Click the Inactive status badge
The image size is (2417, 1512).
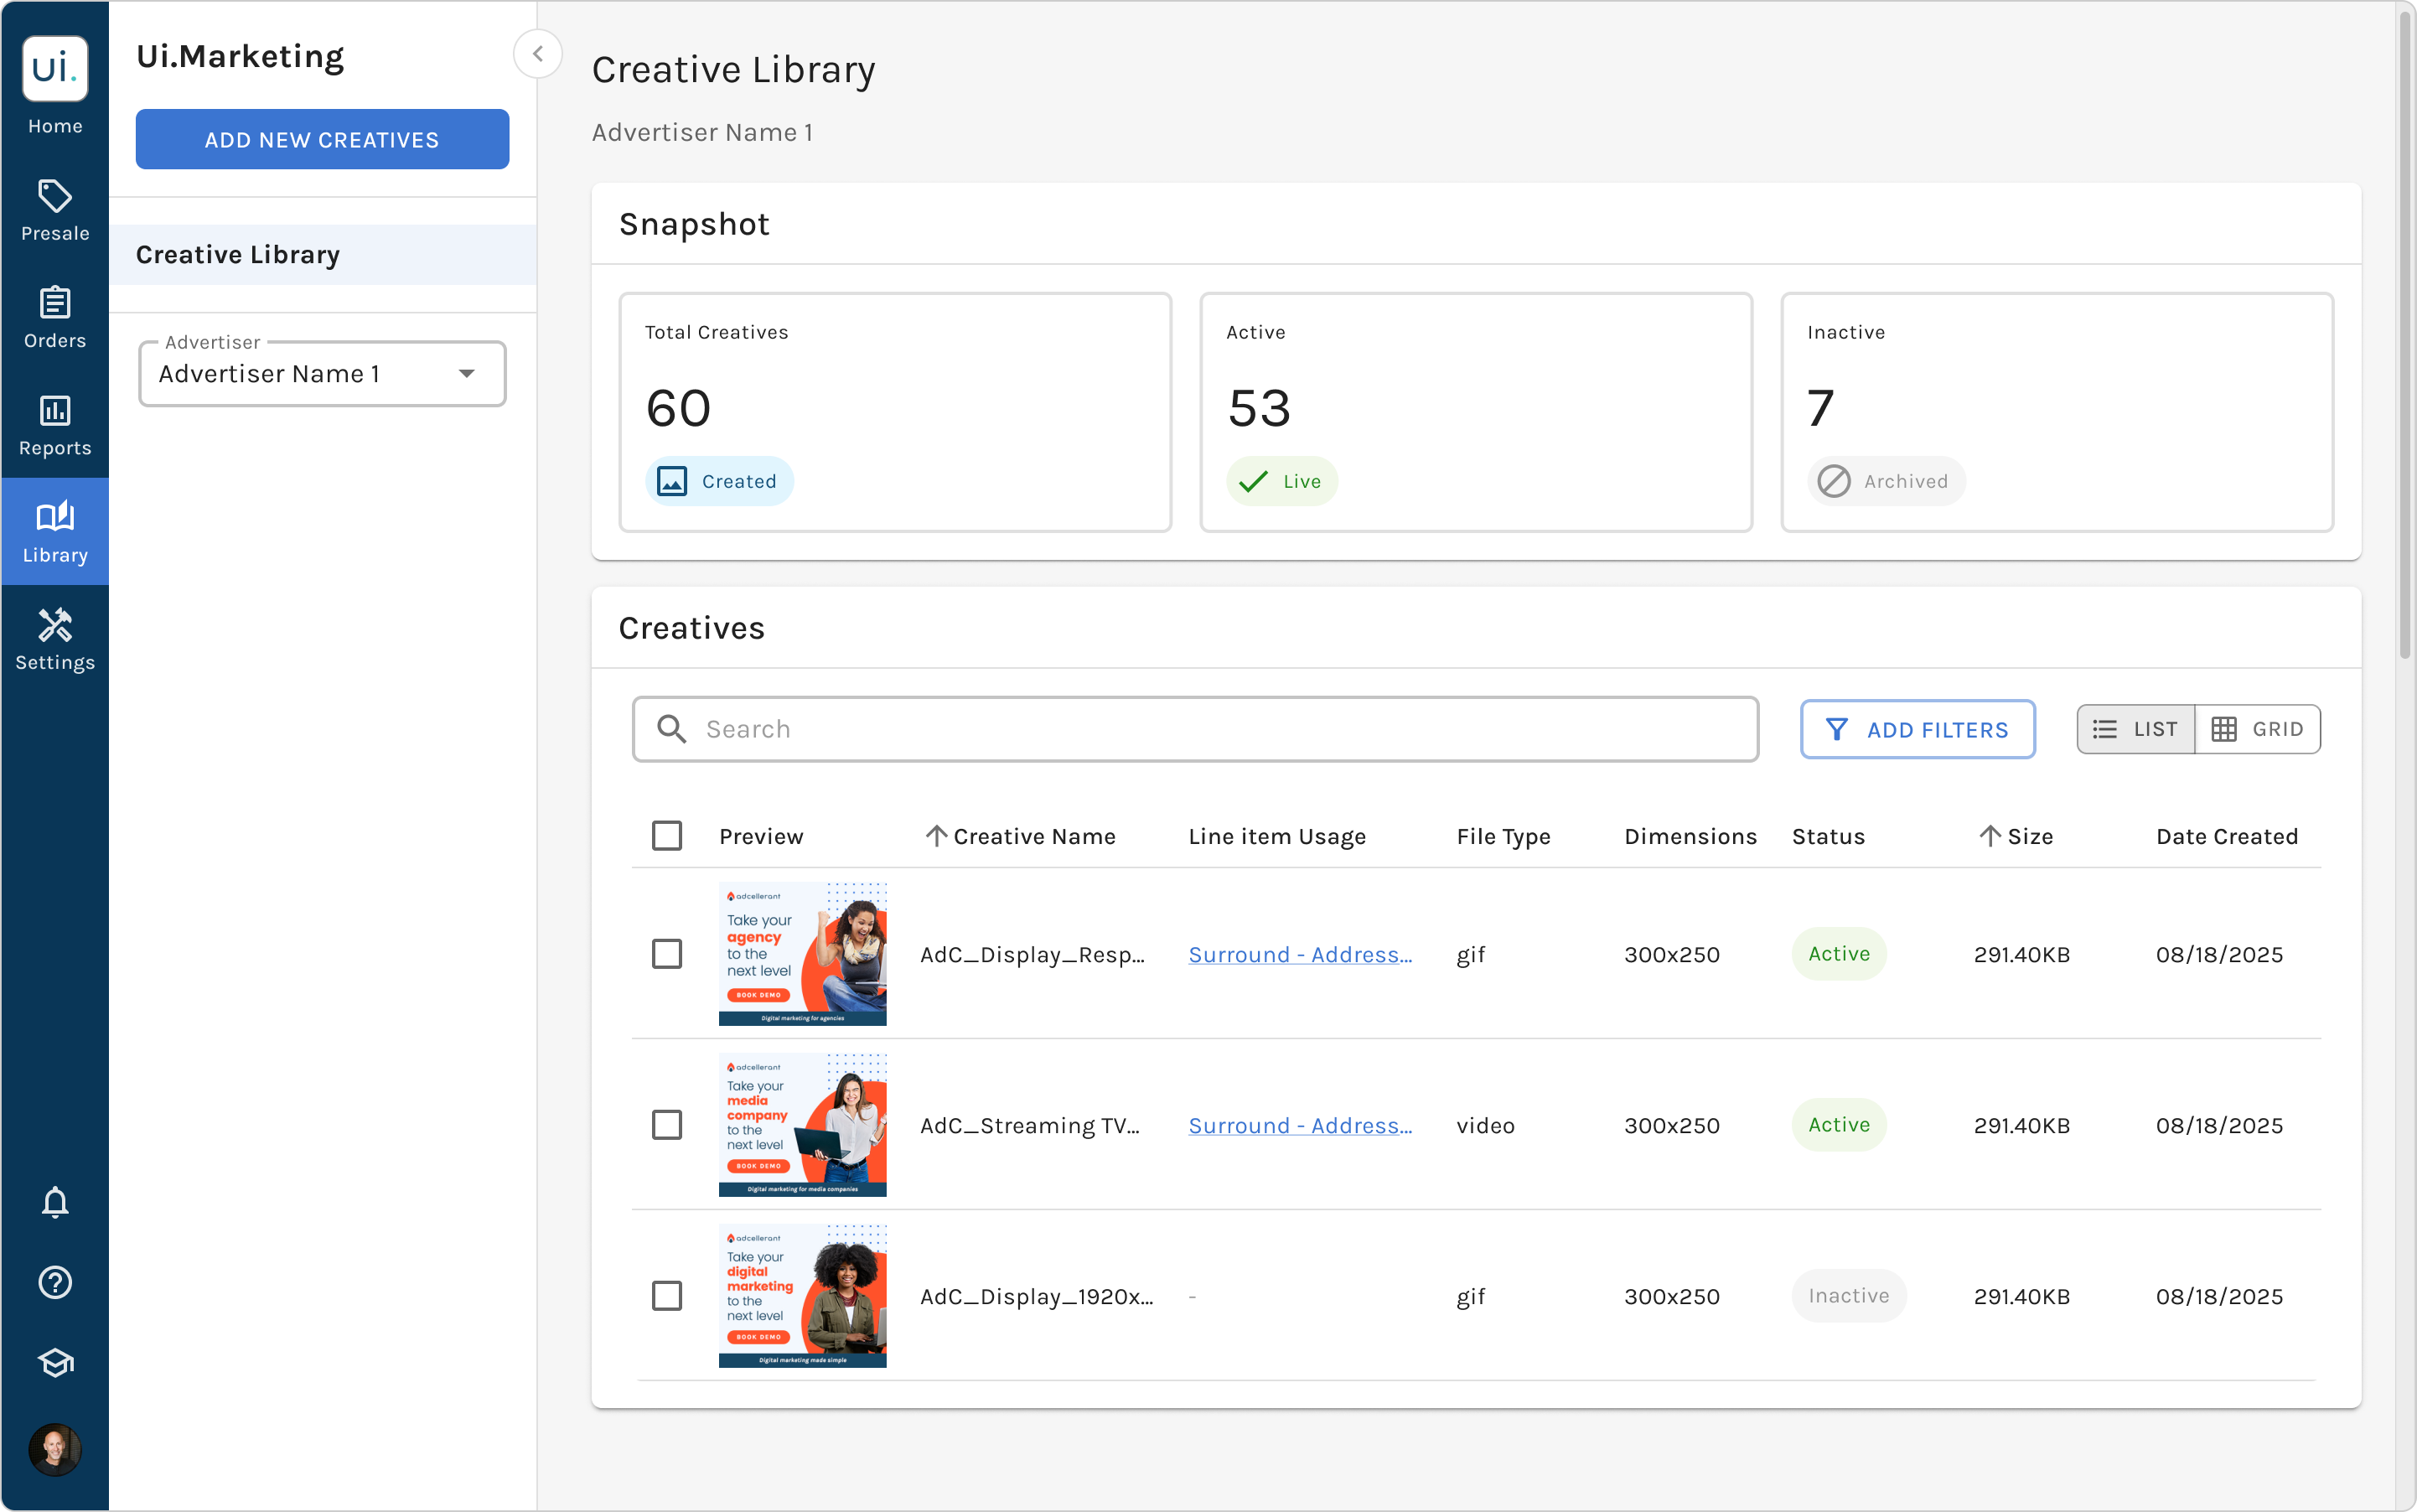(1849, 1296)
